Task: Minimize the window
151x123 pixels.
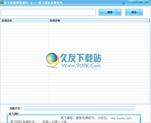Action: (x=131, y=2)
